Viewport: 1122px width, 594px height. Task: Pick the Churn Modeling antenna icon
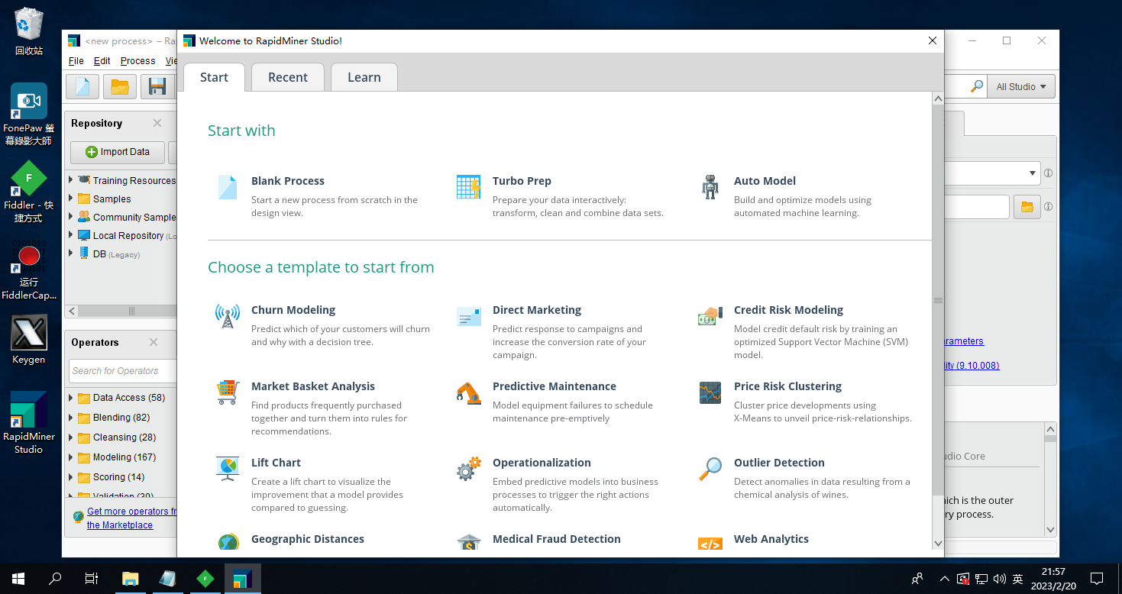[228, 316]
